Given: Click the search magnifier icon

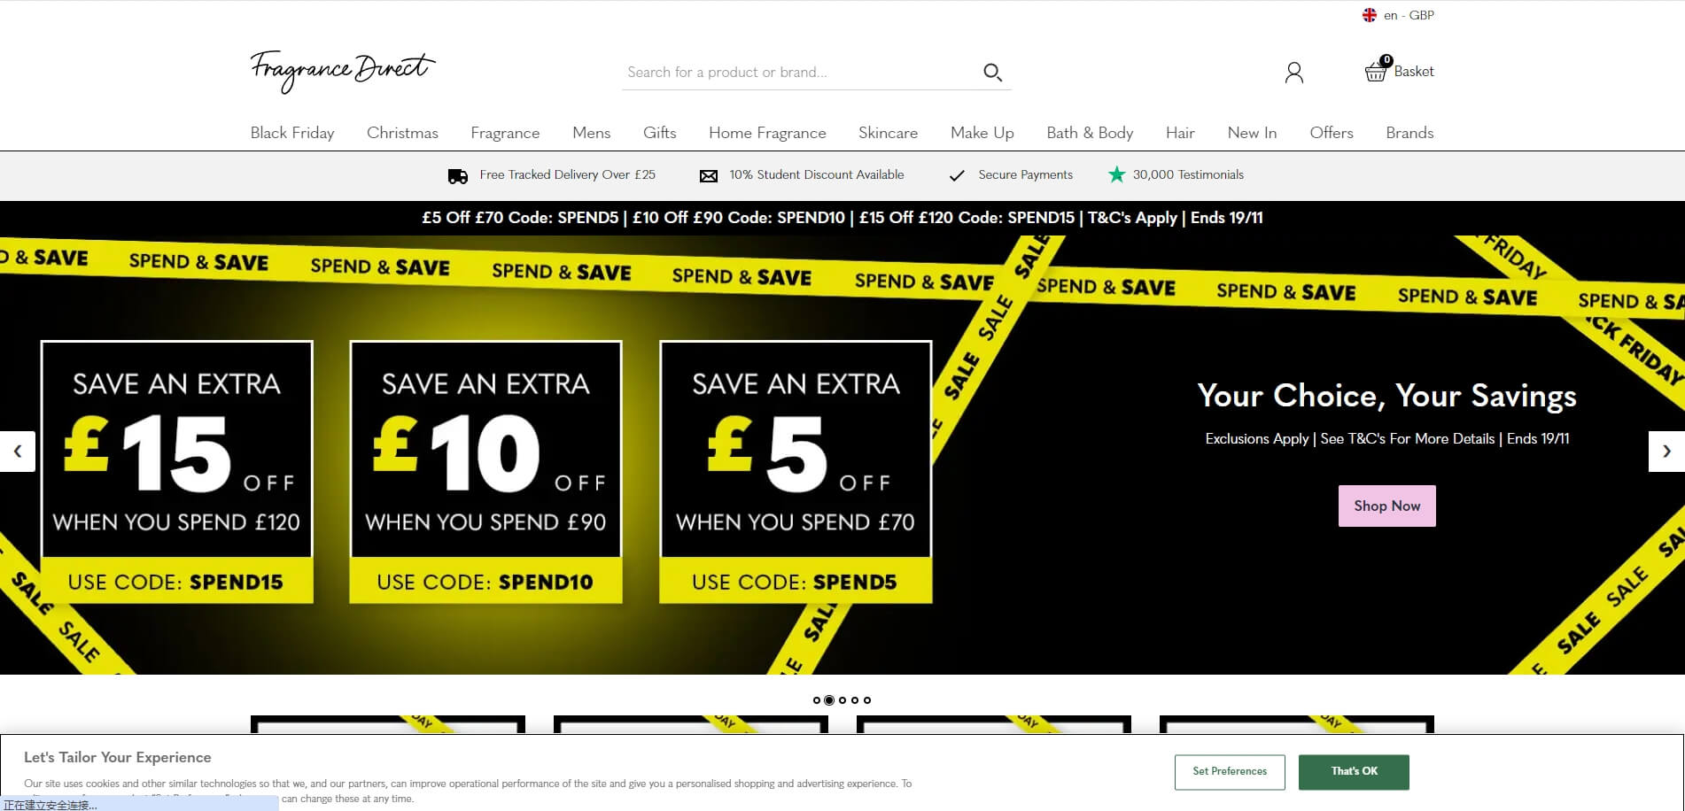Looking at the screenshot, I should (x=992, y=73).
